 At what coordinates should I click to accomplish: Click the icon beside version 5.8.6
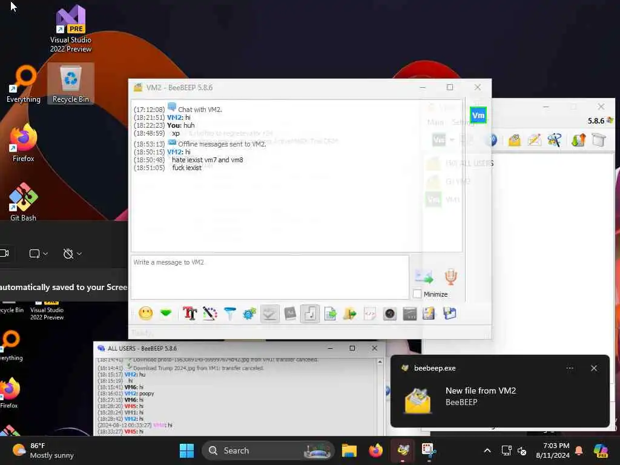click(x=610, y=120)
